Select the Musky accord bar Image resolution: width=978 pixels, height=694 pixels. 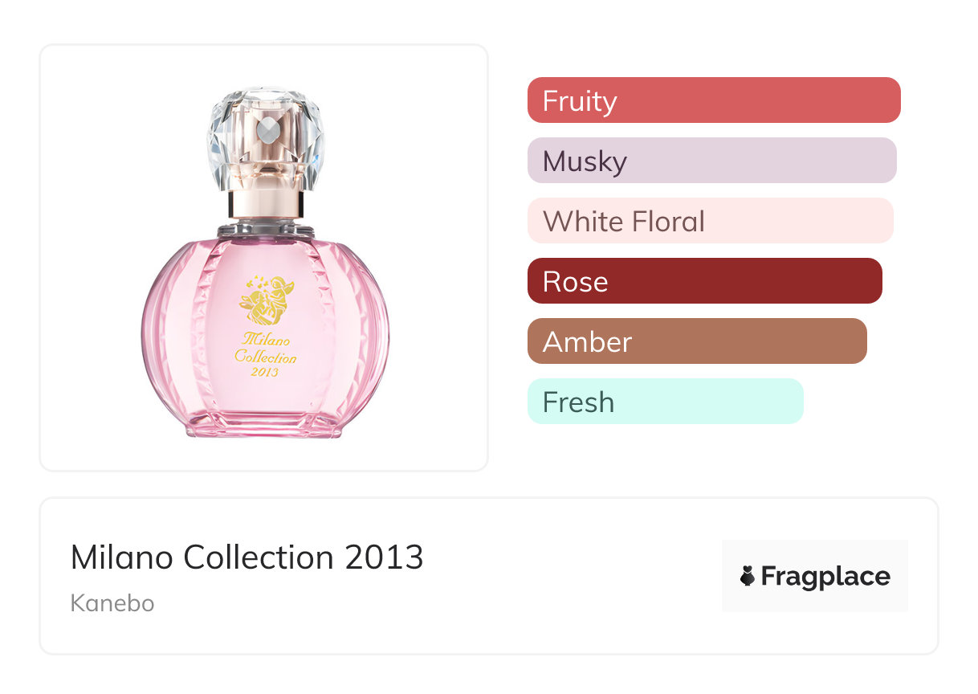tap(711, 161)
